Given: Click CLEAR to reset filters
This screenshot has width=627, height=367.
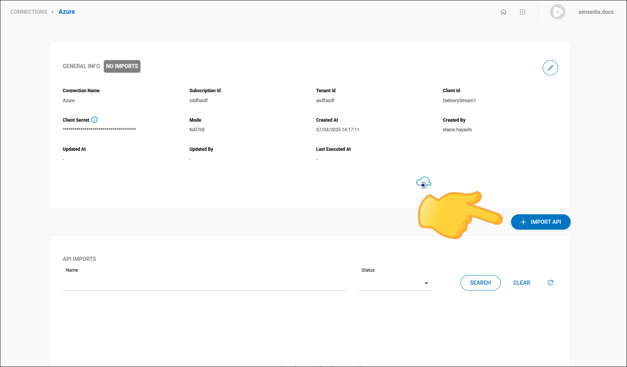Looking at the screenshot, I should click(x=522, y=282).
